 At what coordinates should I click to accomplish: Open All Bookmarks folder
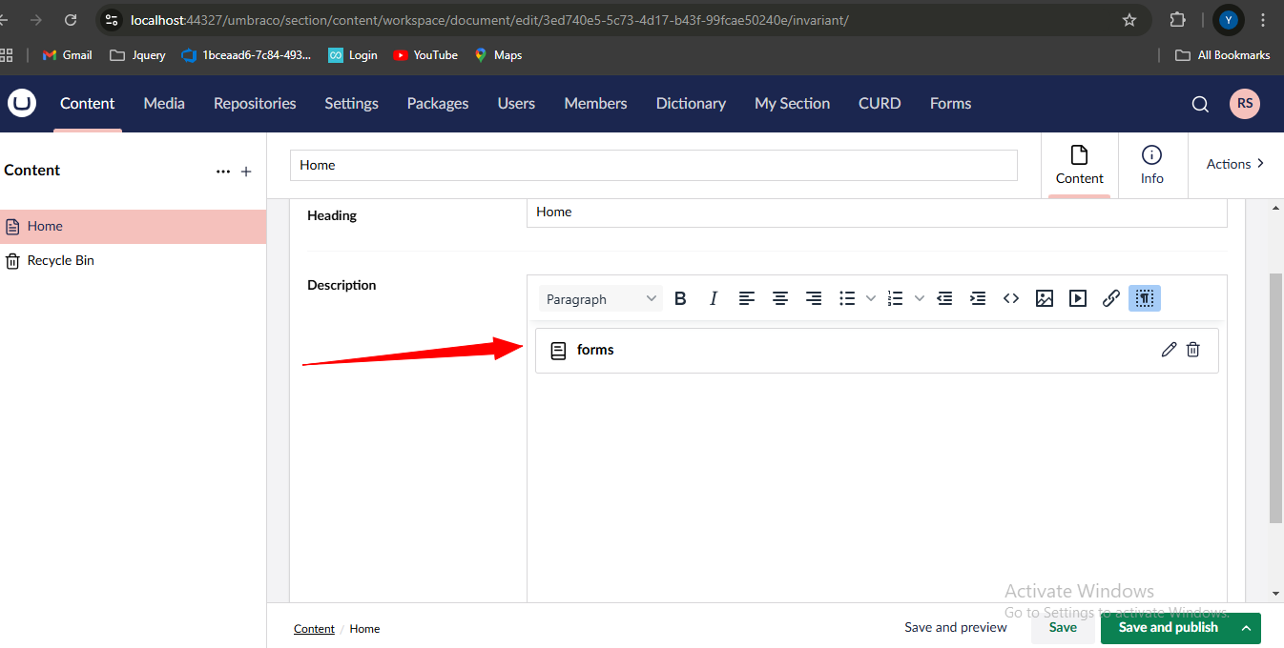pyautogui.click(x=1223, y=55)
